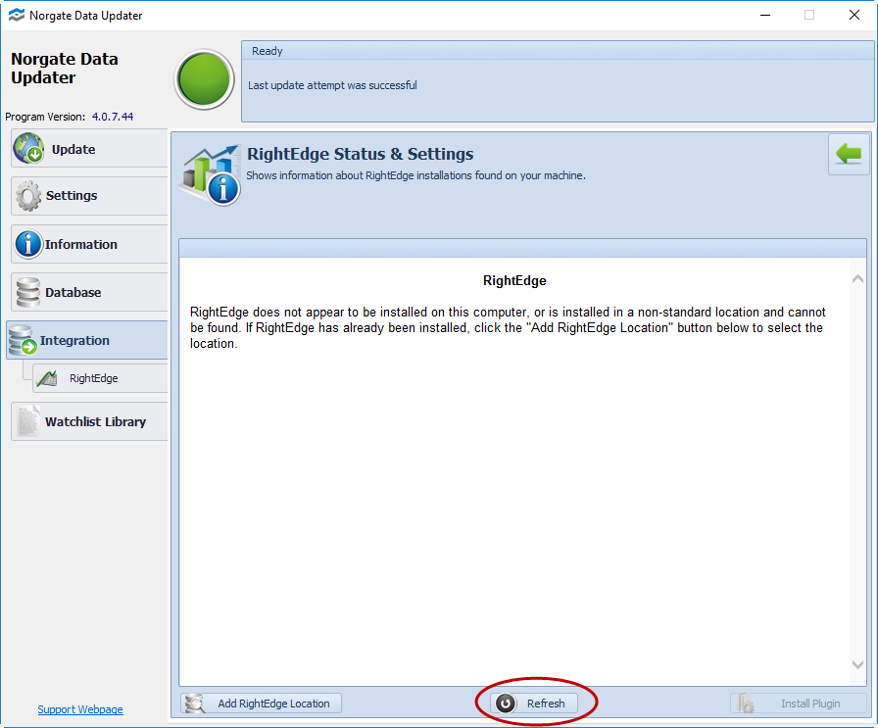
Task: Select RightEdge under Integration
Action: [x=93, y=378]
